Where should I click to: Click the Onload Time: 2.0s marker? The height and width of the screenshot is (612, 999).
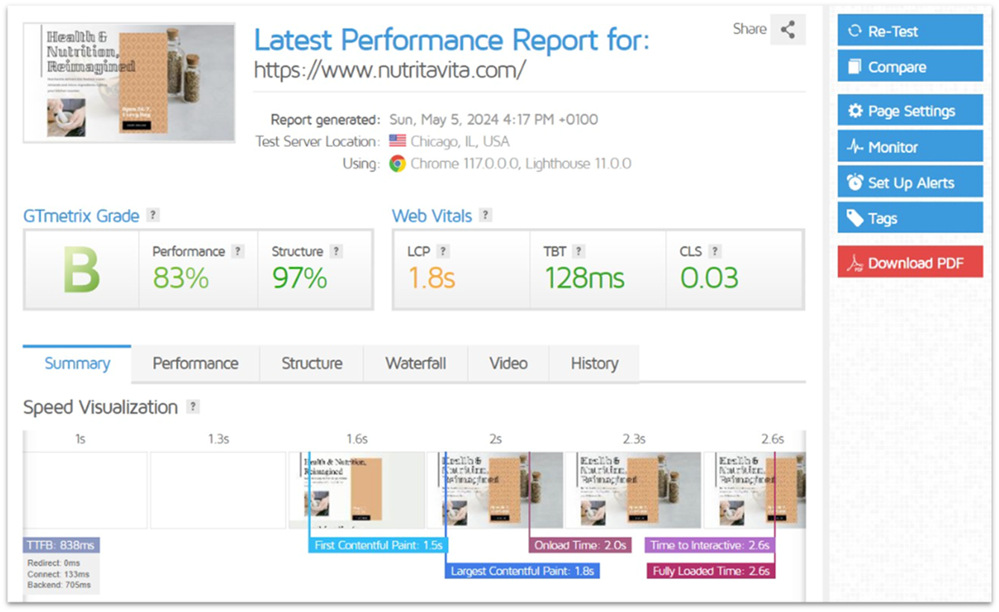click(x=580, y=546)
